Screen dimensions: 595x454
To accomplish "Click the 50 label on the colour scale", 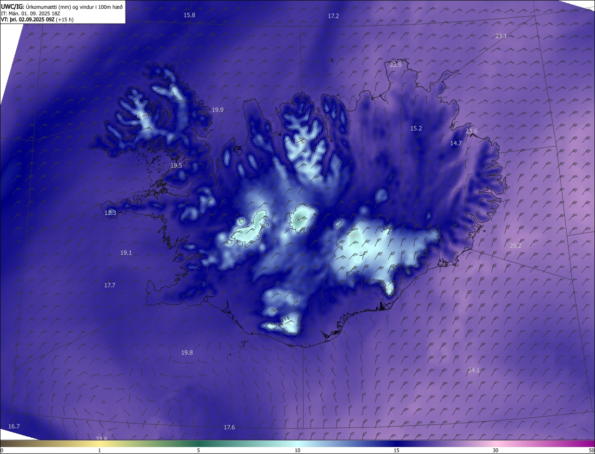I will coord(591,451).
